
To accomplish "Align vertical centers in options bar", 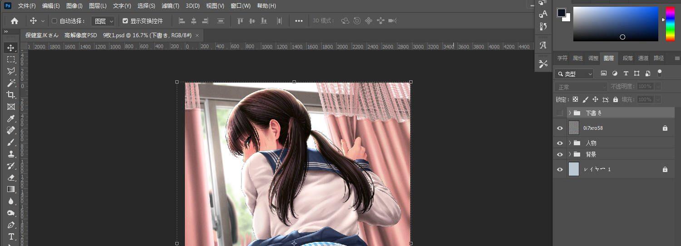I will [252, 21].
